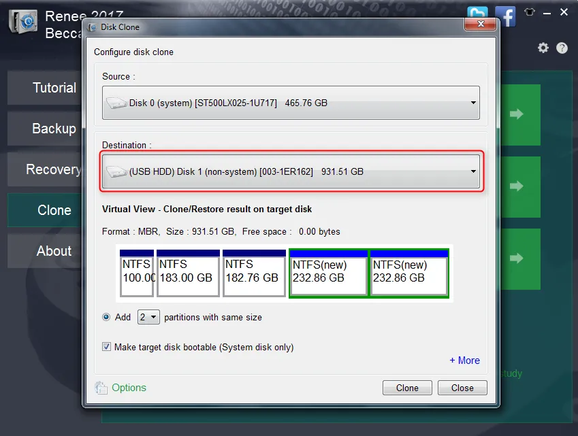The width and height of the screenshot is (578, 436).
Task: Expand the Source disk dropdown
Action: coord(291,103)
